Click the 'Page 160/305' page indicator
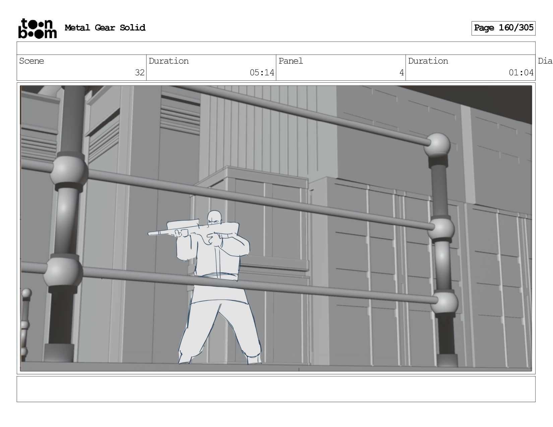 click(x=503, y=28)
